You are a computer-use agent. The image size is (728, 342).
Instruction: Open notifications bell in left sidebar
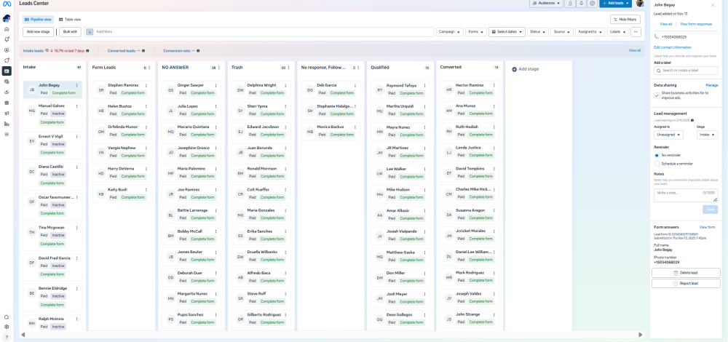coord(7,39)
